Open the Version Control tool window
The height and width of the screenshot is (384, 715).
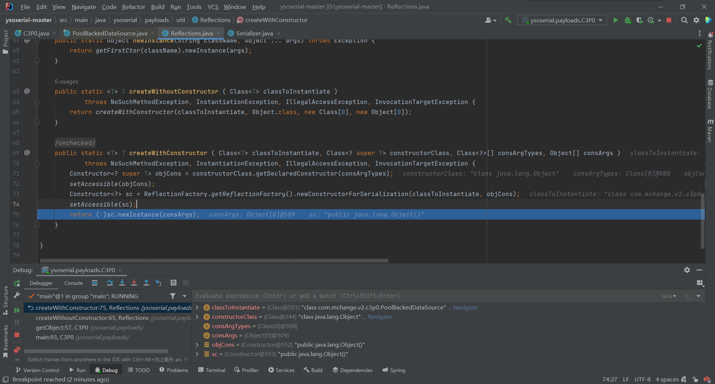pos(38,370)
